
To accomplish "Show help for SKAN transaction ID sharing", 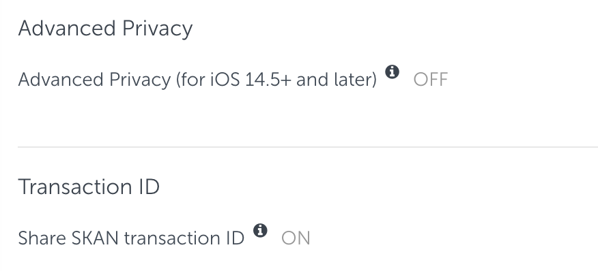I will pyautogui.click(x=259, y=230).
